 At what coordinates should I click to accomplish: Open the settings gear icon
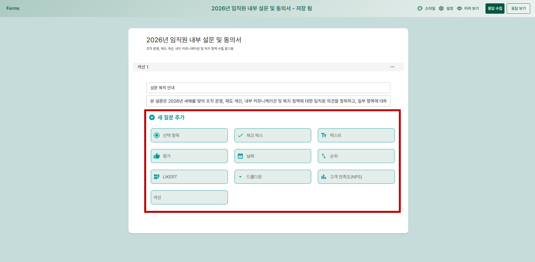[441, 8]
